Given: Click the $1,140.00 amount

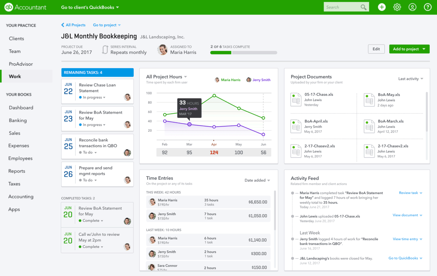Looking at the screenshot, I should pos(257,240).
